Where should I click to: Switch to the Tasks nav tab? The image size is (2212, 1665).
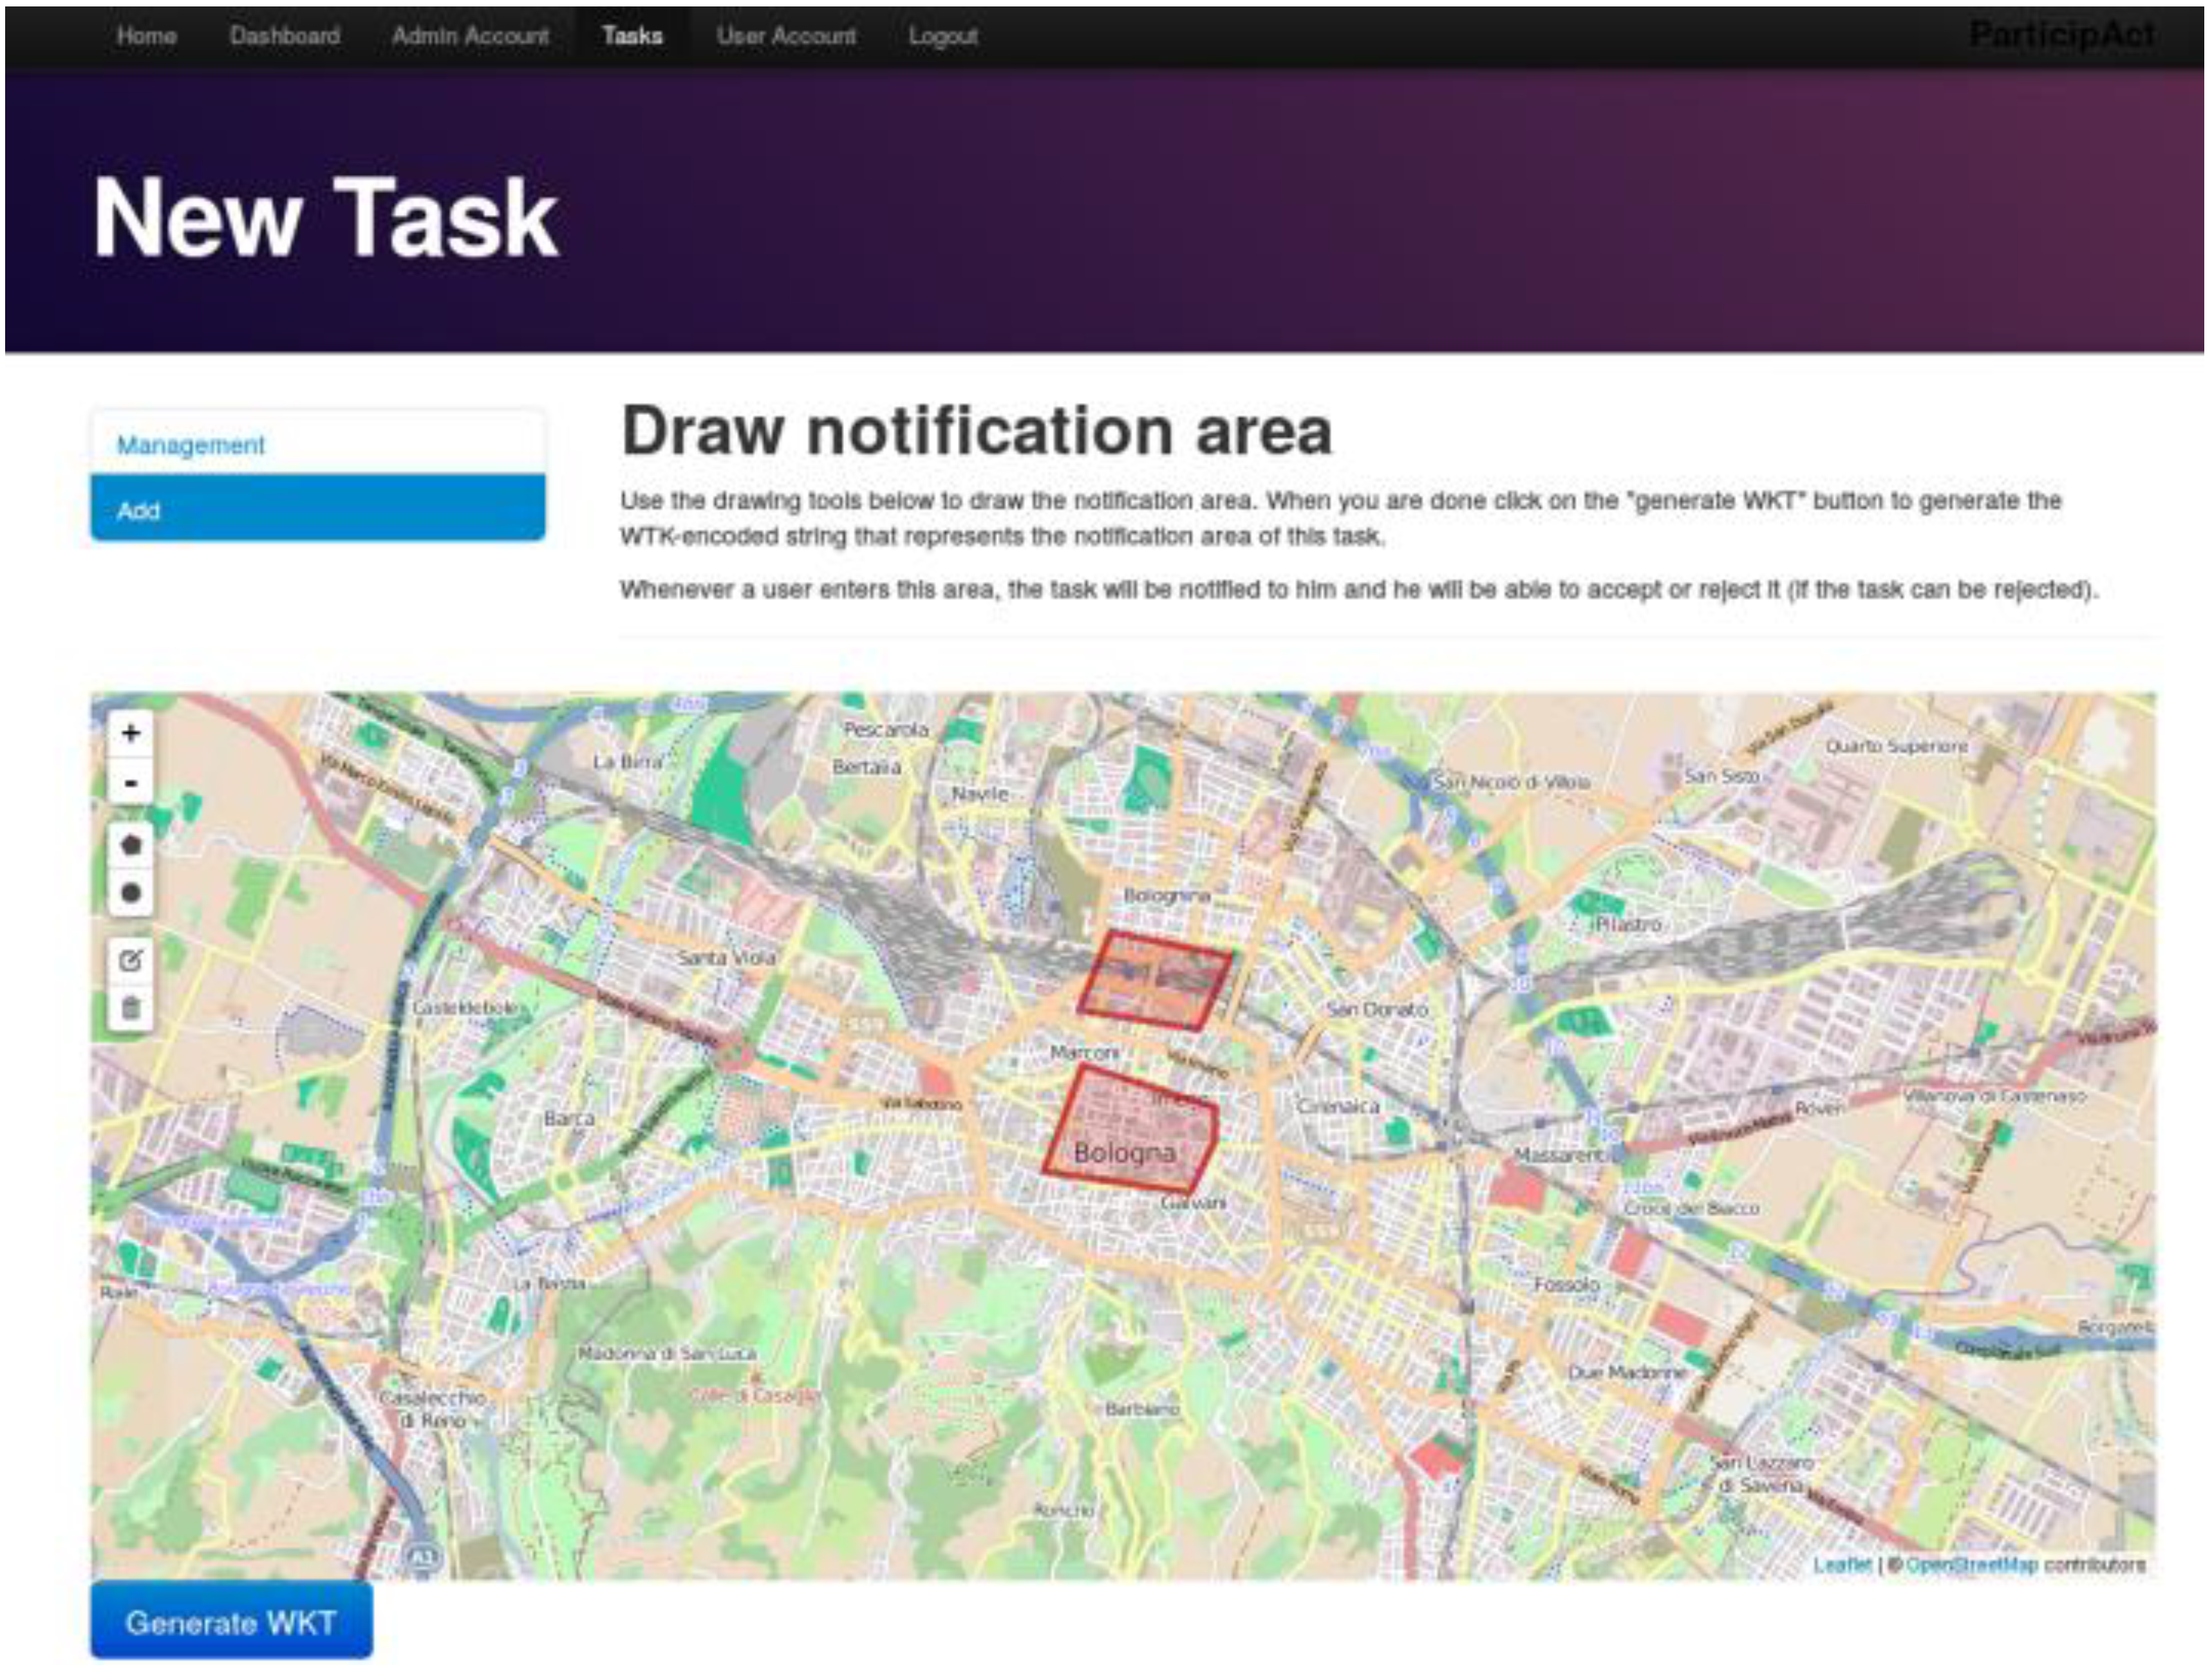click(x=632, y=36)
